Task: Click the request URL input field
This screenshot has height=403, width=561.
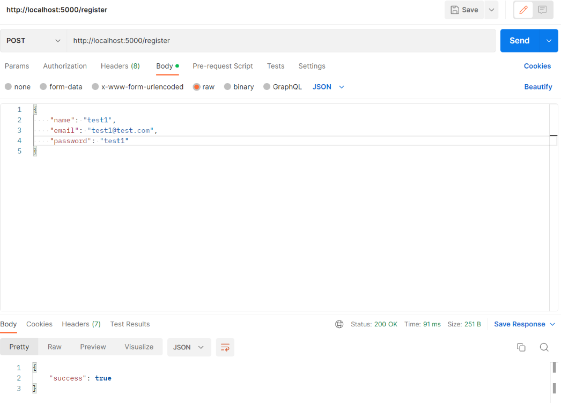Action: click(x=281, y=41)
